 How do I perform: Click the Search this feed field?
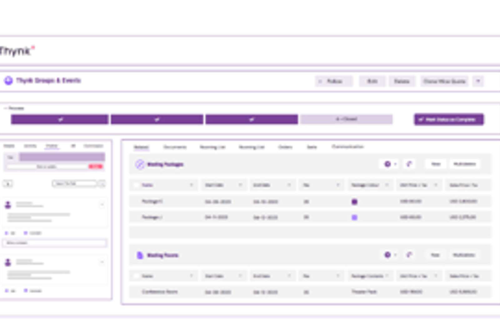click(74, 184)
